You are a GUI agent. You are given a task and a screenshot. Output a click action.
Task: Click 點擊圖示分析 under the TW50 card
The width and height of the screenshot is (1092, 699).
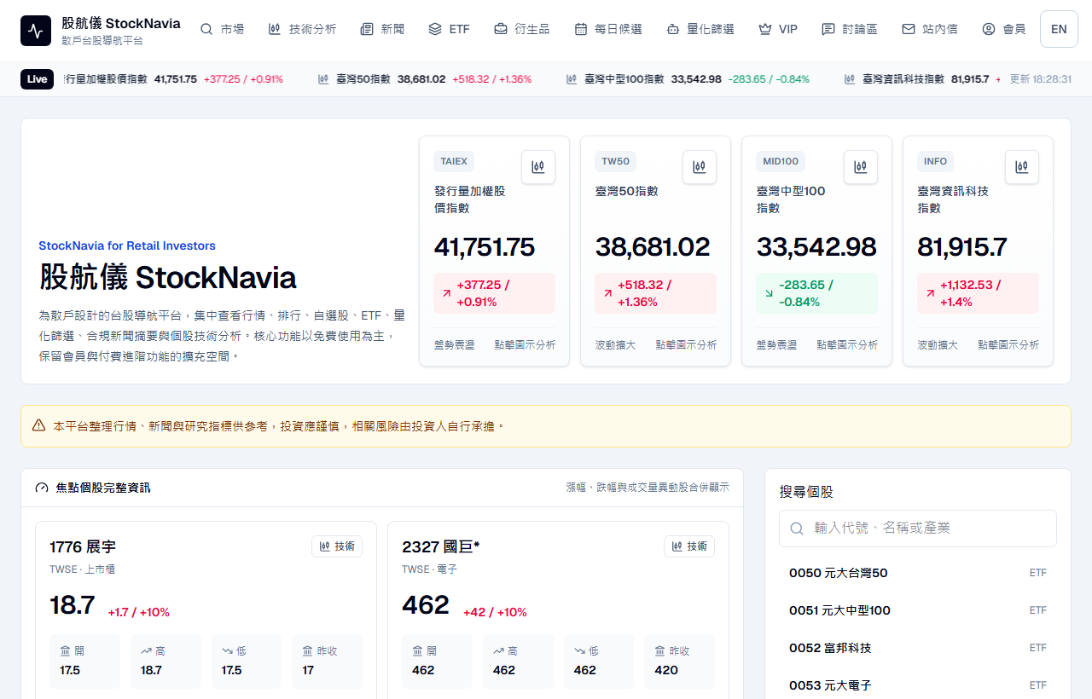click(x=686, y=345)
